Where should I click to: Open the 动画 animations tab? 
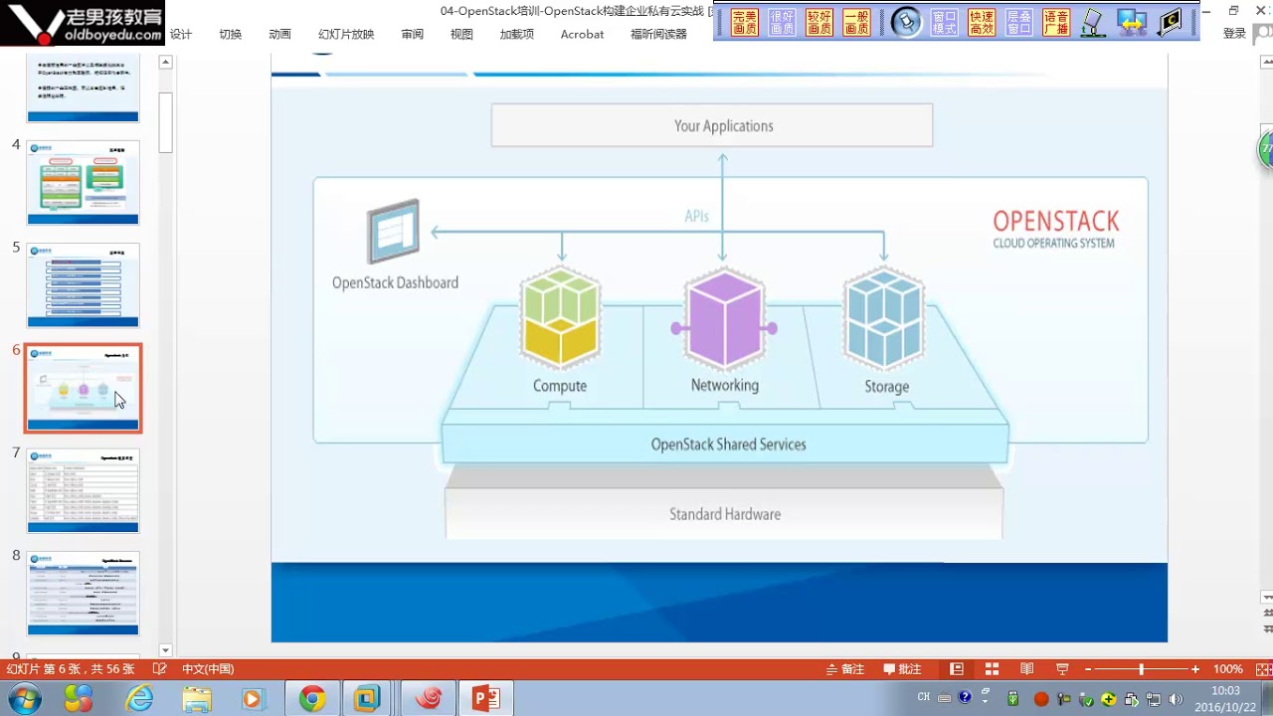point(280,34)
